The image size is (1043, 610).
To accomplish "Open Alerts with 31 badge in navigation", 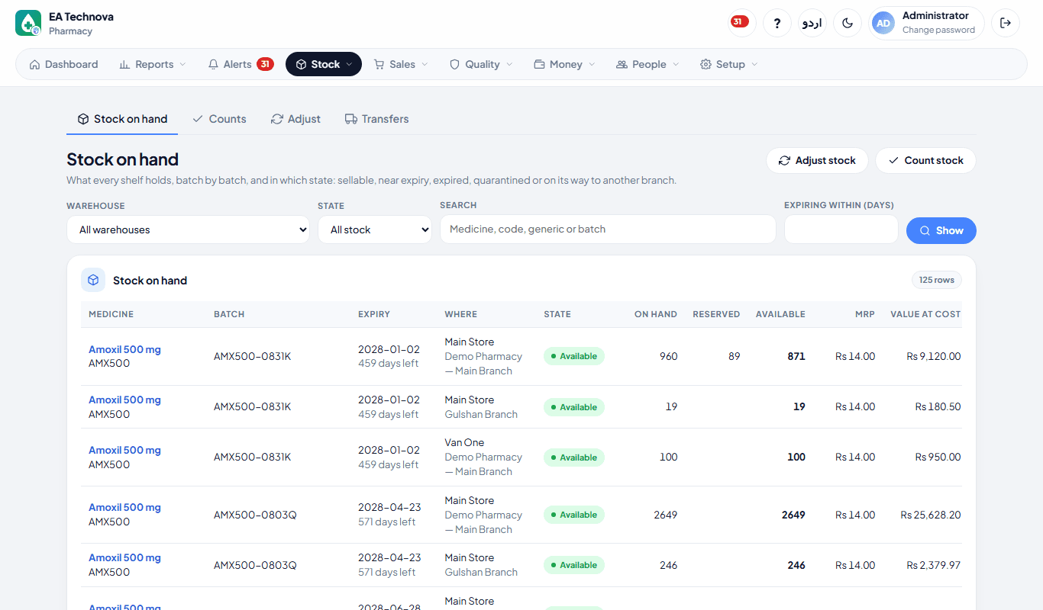I will pos(241,64).
